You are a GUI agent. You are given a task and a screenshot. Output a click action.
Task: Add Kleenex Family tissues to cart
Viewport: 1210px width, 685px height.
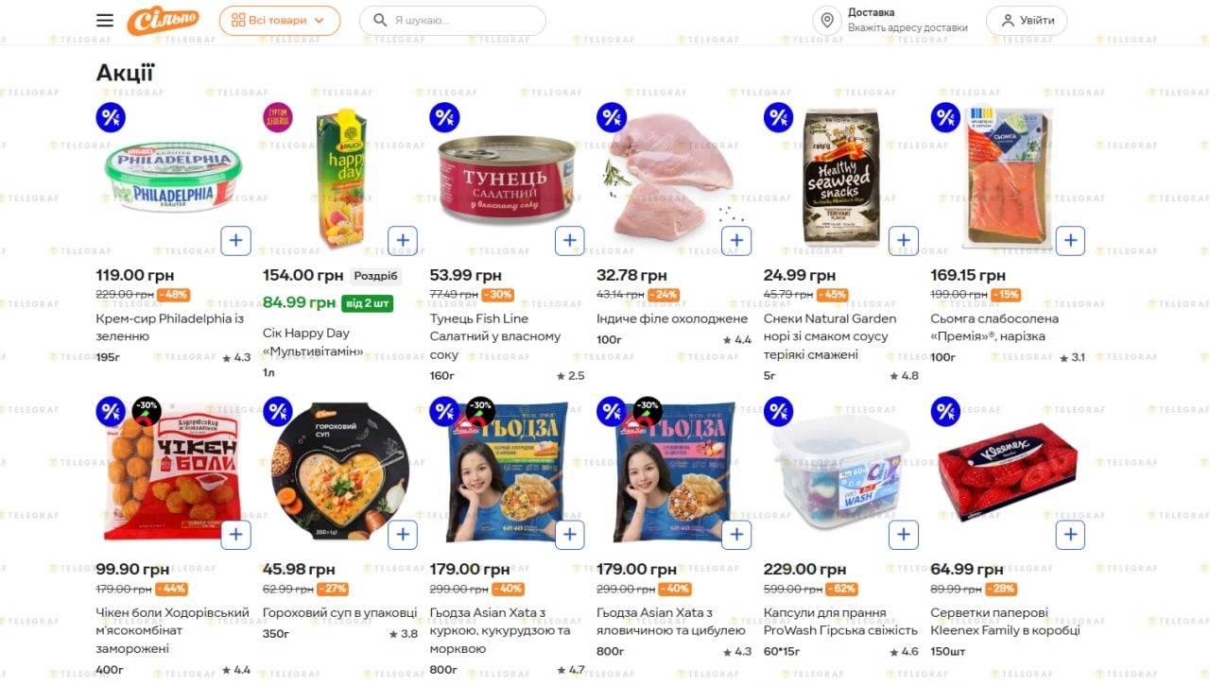tap(1070, 535)
